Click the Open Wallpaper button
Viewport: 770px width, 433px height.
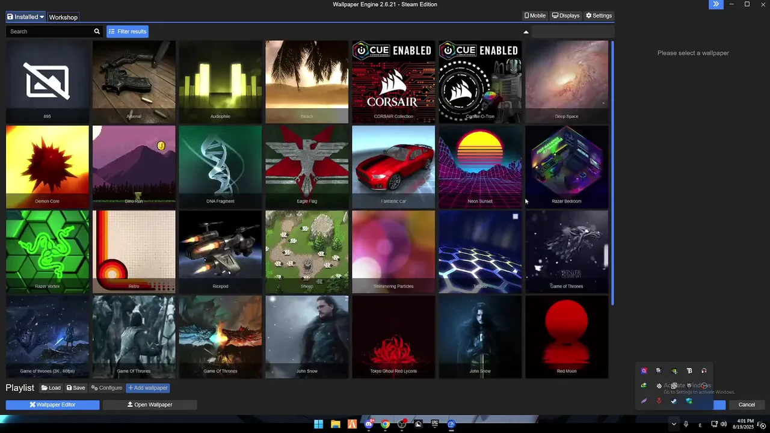pos(150,405)
